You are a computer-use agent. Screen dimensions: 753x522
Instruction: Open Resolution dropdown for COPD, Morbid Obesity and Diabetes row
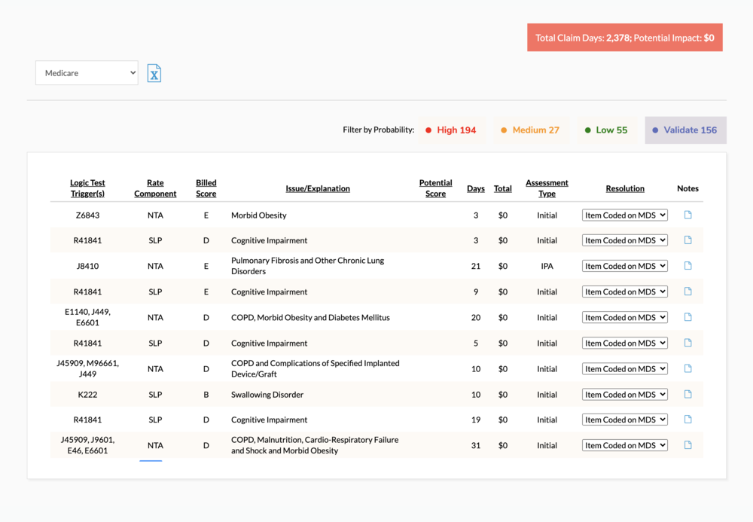point(625,317)
